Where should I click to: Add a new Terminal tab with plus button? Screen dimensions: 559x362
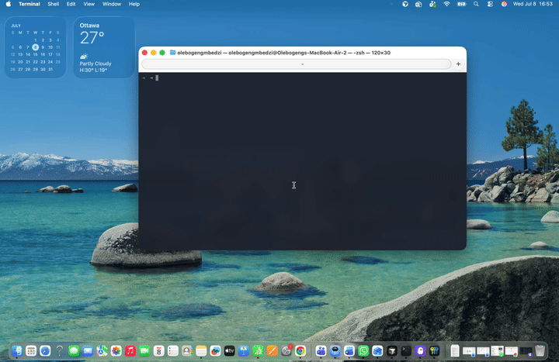click(x=458, y=64)
